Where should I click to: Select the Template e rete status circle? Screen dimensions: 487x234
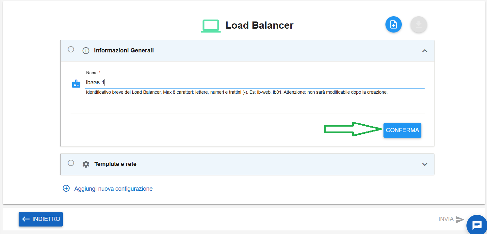(x=71, y=163)
